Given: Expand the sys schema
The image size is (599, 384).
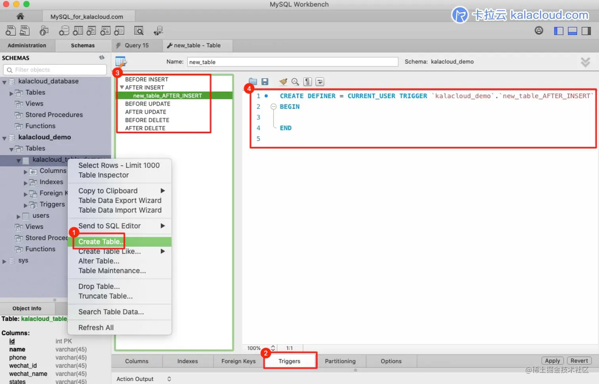Looking at the screenshot, I should [x=4, y=261].
